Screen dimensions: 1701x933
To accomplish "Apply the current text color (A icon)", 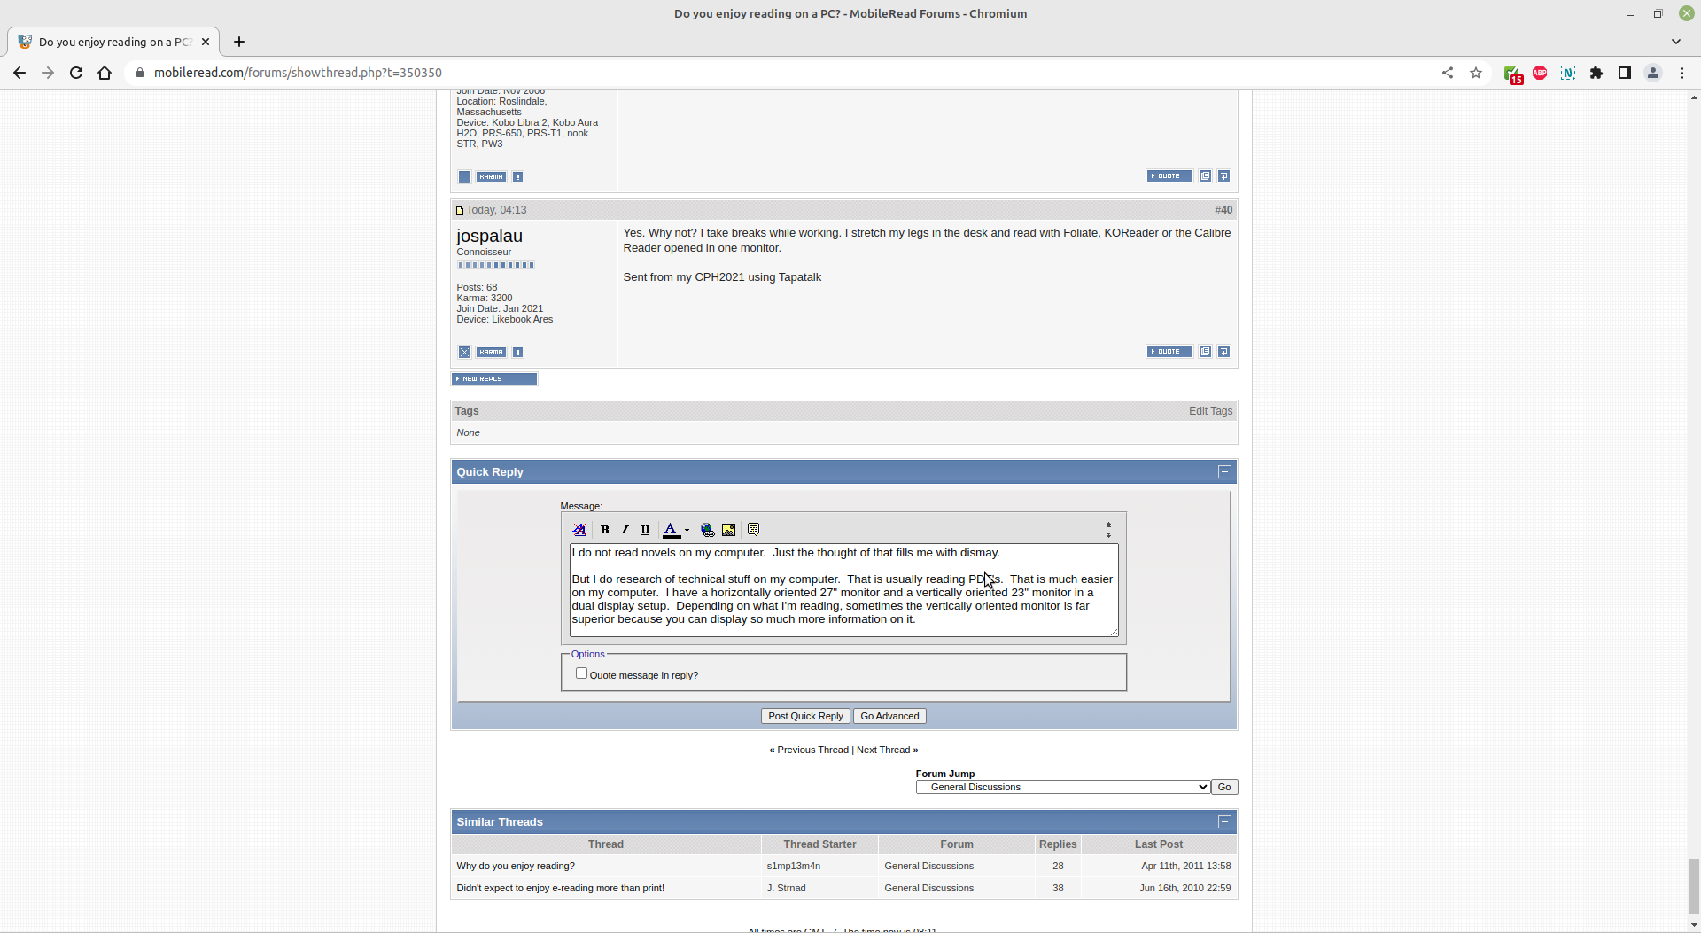I will tap(672, 530).
